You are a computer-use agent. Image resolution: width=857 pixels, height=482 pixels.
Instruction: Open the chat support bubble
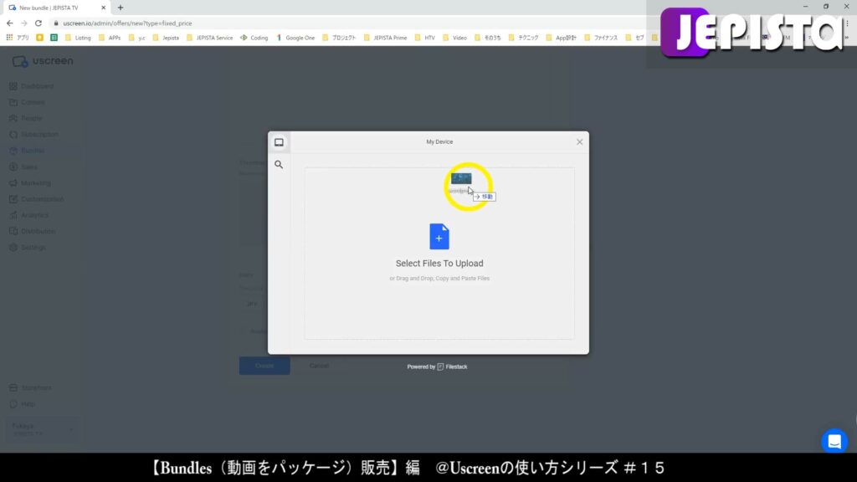coord(834,441)
